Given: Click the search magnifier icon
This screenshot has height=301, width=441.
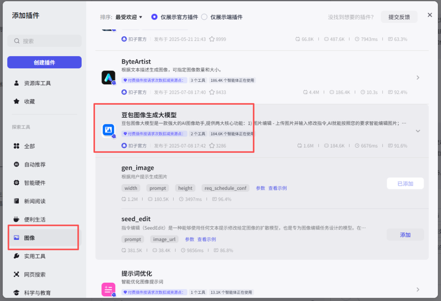Looking at the screenshot, I should [x=17, y=41].
